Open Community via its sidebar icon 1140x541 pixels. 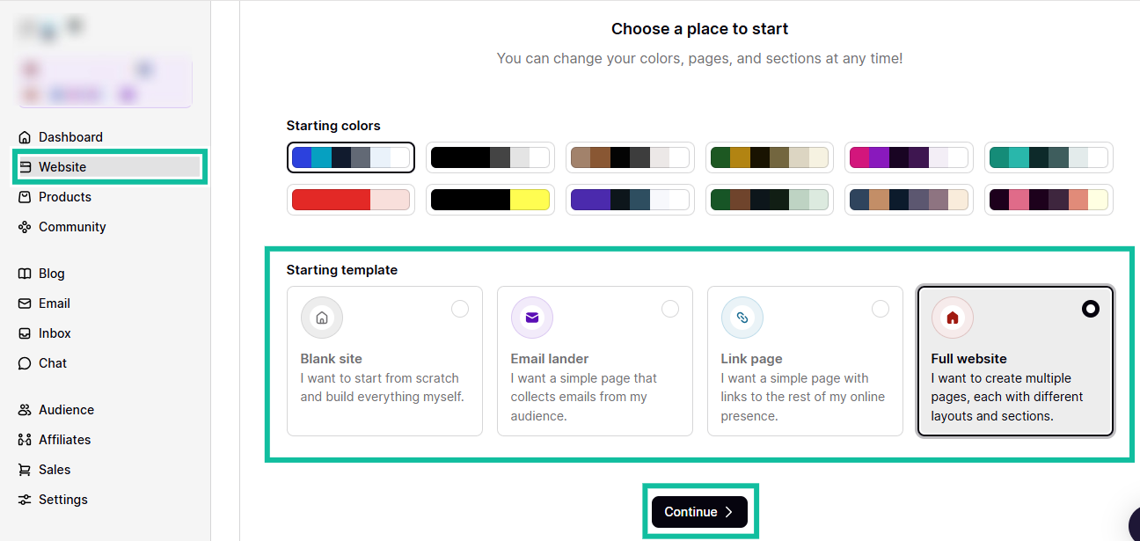pos(26,226)
